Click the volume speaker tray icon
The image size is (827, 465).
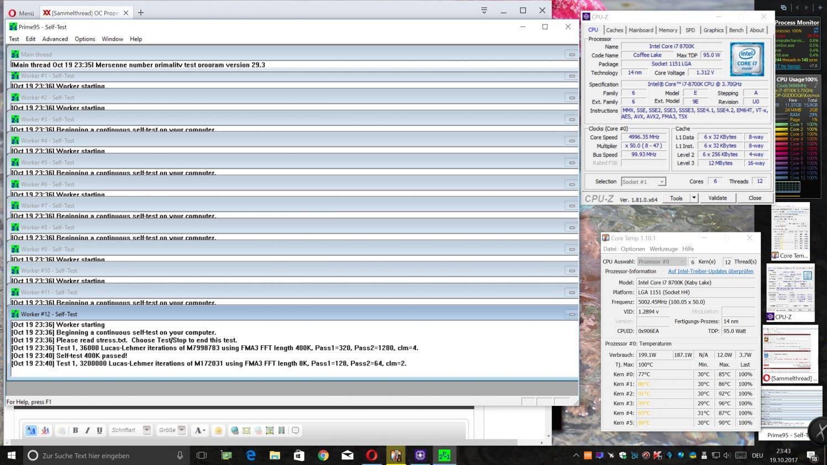[x=727, y=456]
